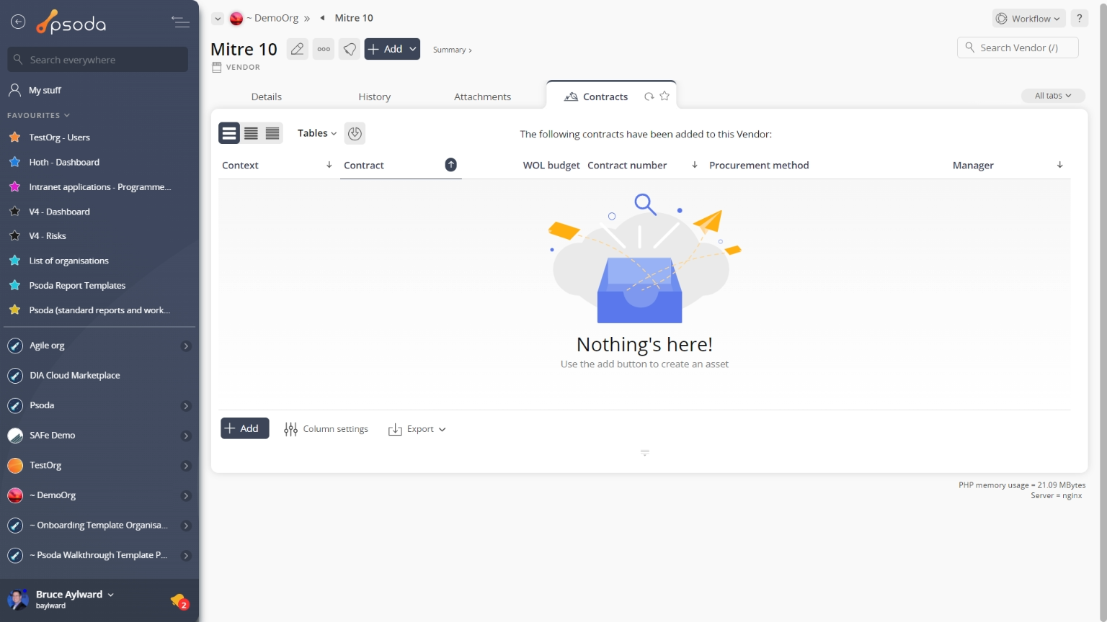Click the edit pencil icon for Mitre 10

coord(297,49)
